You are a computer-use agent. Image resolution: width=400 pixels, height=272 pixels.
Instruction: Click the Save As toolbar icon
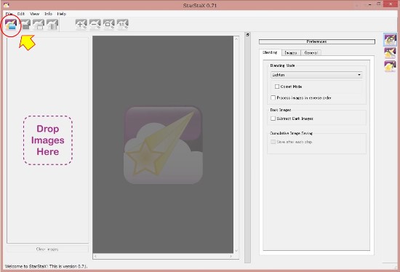pyautogui.click(x=39, y=25)
